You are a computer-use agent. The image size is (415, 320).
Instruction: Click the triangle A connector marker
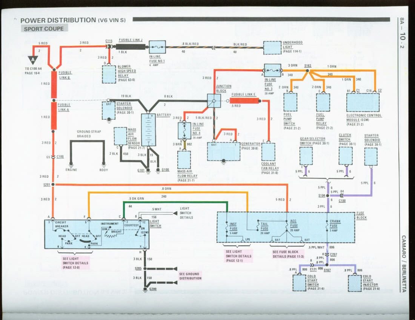click(x=33, y=59)
